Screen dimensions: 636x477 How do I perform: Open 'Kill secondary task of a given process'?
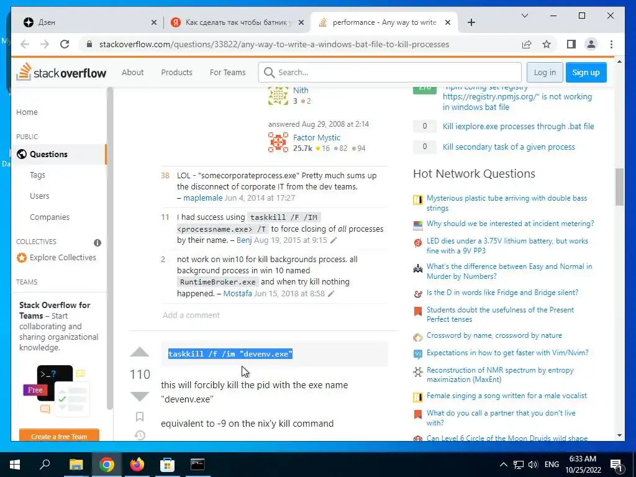point(509,147)
